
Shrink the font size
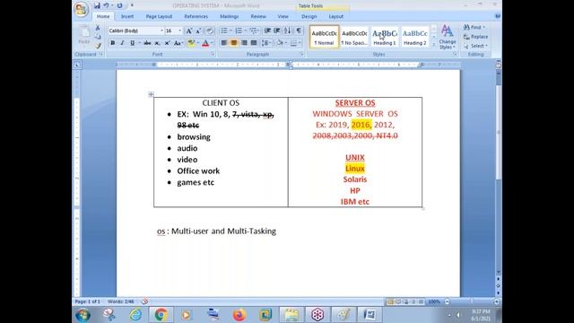pyautogui.click(x=198, y=31)
